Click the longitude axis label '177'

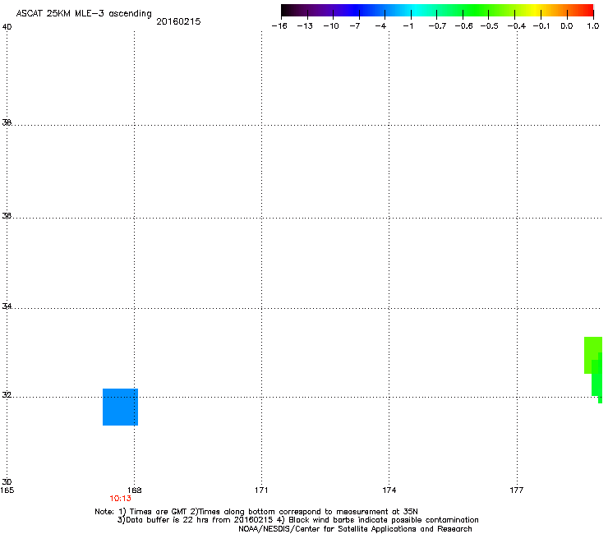tap(517, 490)
